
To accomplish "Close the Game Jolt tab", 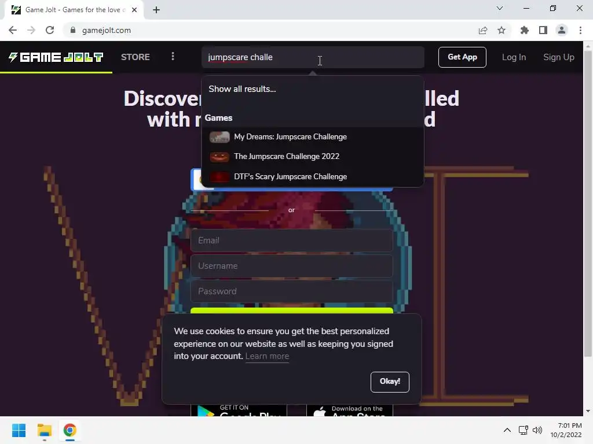I will coord(134,10).
